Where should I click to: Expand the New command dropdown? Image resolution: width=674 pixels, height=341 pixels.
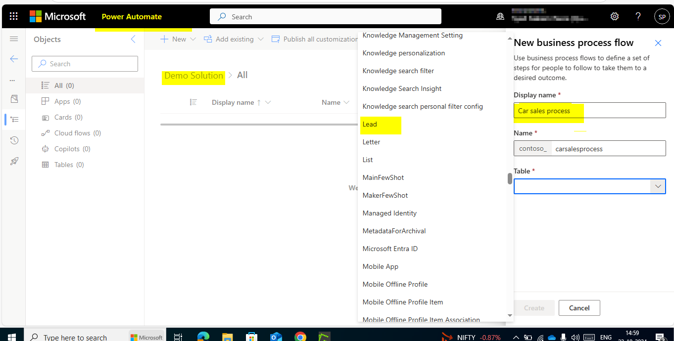tap(193, 39)
